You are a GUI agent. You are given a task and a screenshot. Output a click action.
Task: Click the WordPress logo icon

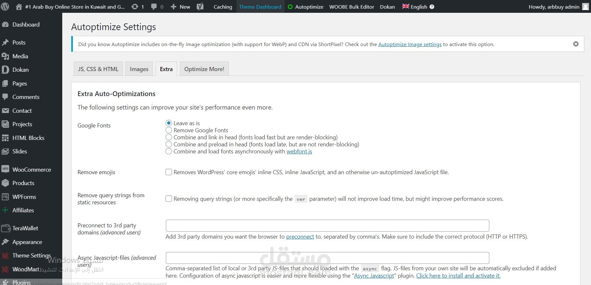(5, 6)
